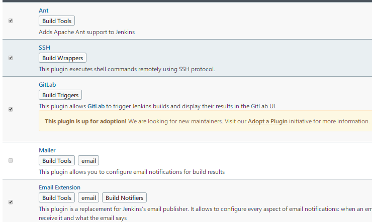
Task: Open the SSH plugin title link
Action: pyautogui.click(x=44, y=48)
